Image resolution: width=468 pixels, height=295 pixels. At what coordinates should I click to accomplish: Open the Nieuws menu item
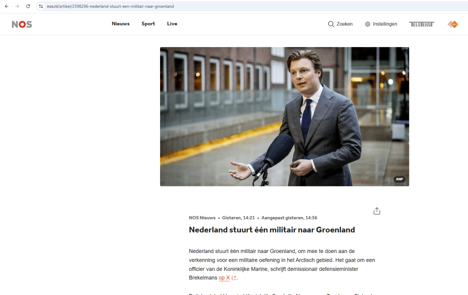(x=121, y=24)
